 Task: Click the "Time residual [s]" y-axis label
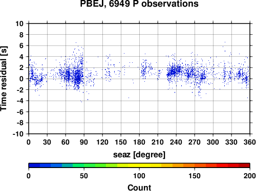tap(4, 79)
